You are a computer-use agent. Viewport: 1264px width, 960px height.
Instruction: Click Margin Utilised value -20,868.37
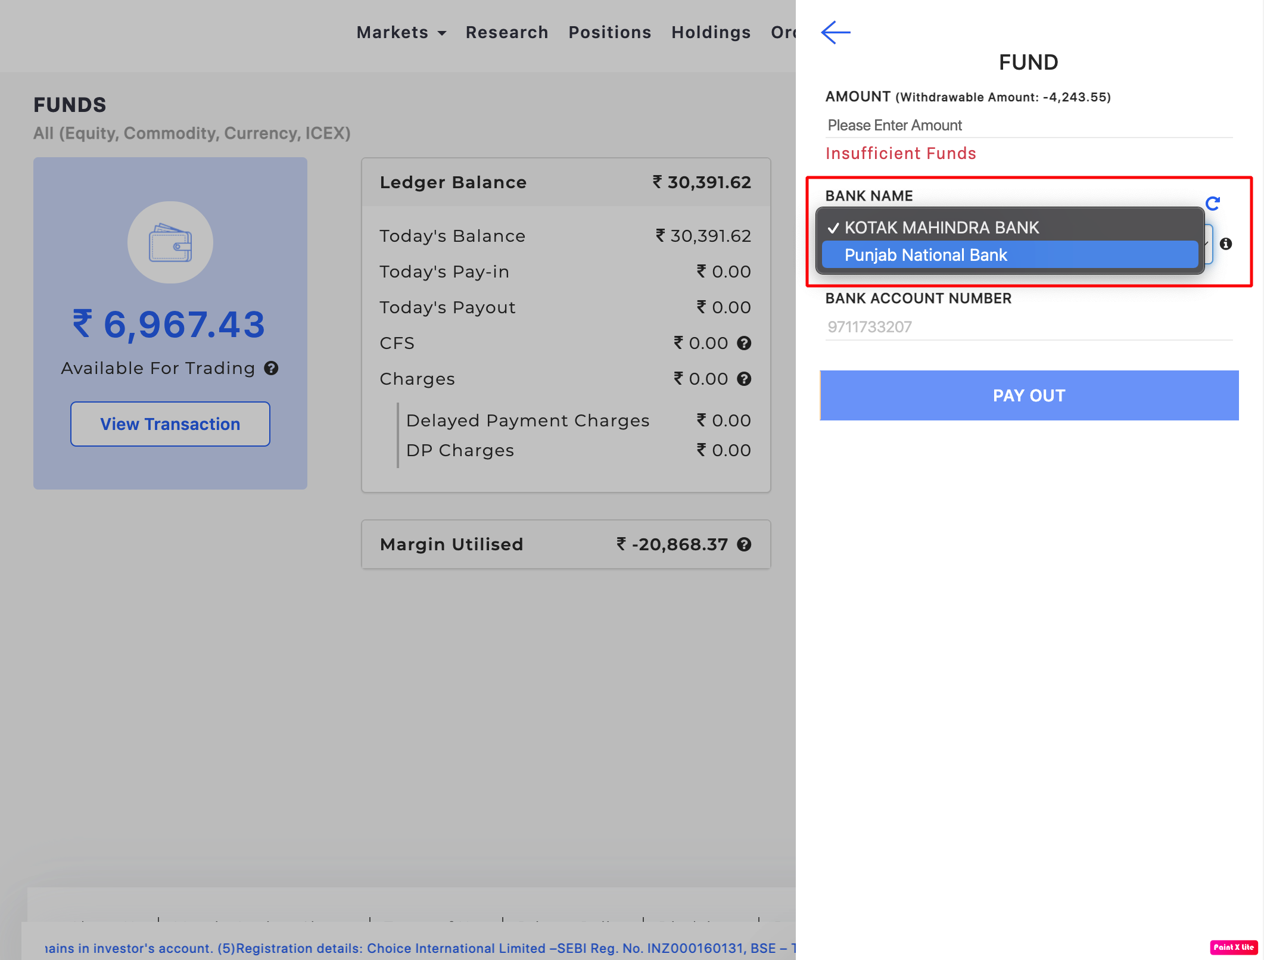pos(673,544)
